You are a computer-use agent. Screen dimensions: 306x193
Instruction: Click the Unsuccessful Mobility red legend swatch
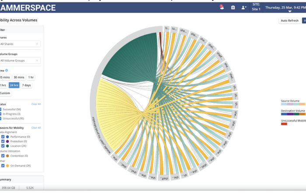coord(284,124)
